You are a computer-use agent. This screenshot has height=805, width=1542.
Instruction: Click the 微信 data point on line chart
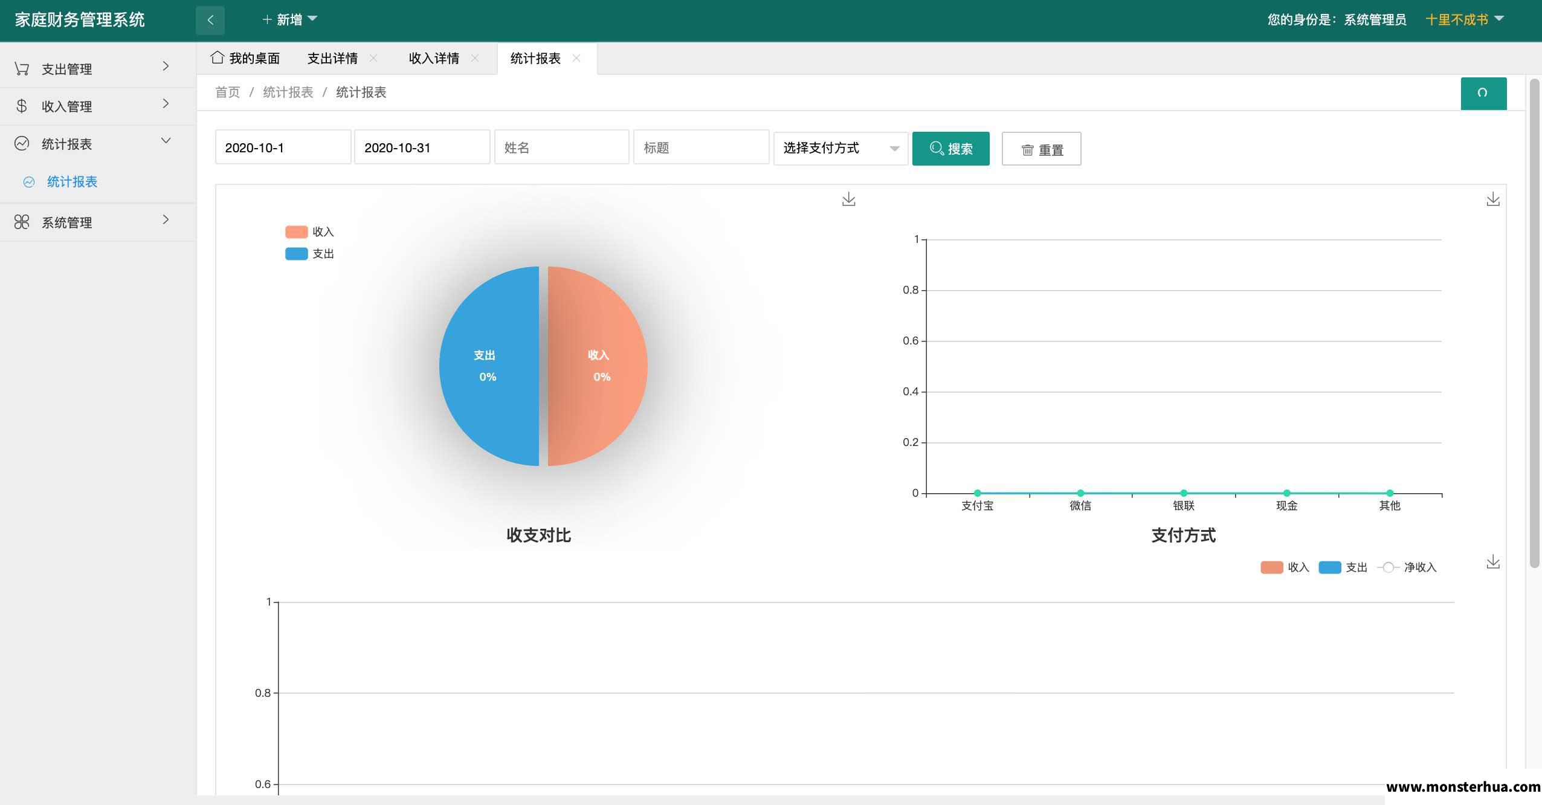(x=1080, y=493)
